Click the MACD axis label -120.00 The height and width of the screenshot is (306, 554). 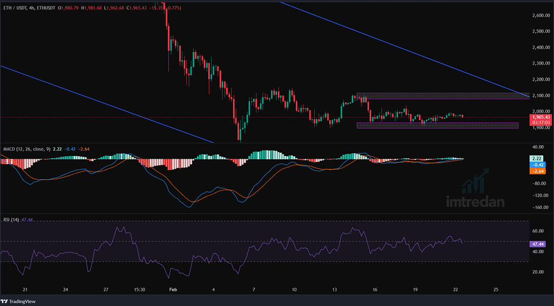coord(541,196)
